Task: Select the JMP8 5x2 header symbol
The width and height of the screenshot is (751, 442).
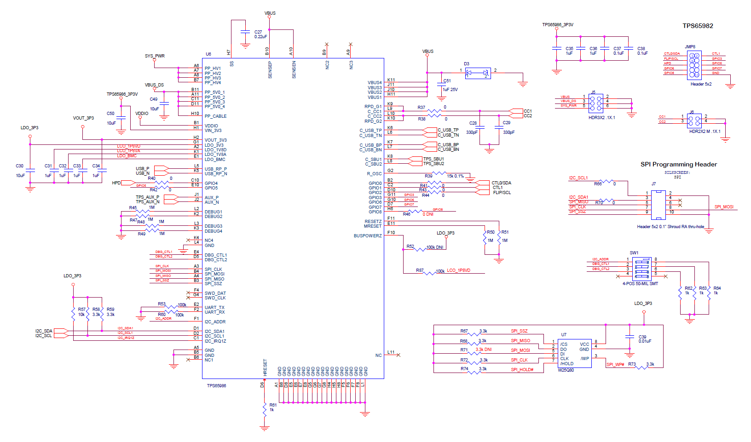Action: 694,65
